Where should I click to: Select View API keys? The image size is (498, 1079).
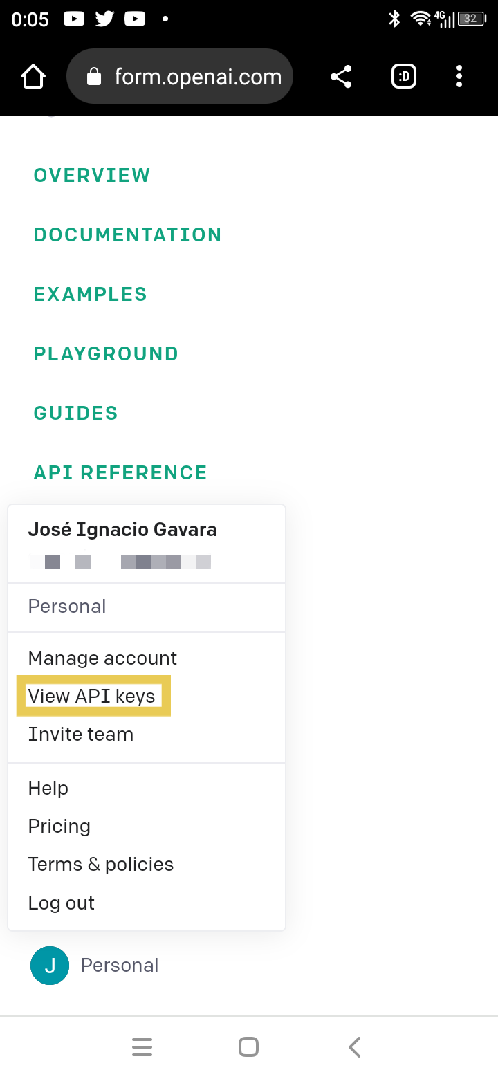tap(92, 696)
